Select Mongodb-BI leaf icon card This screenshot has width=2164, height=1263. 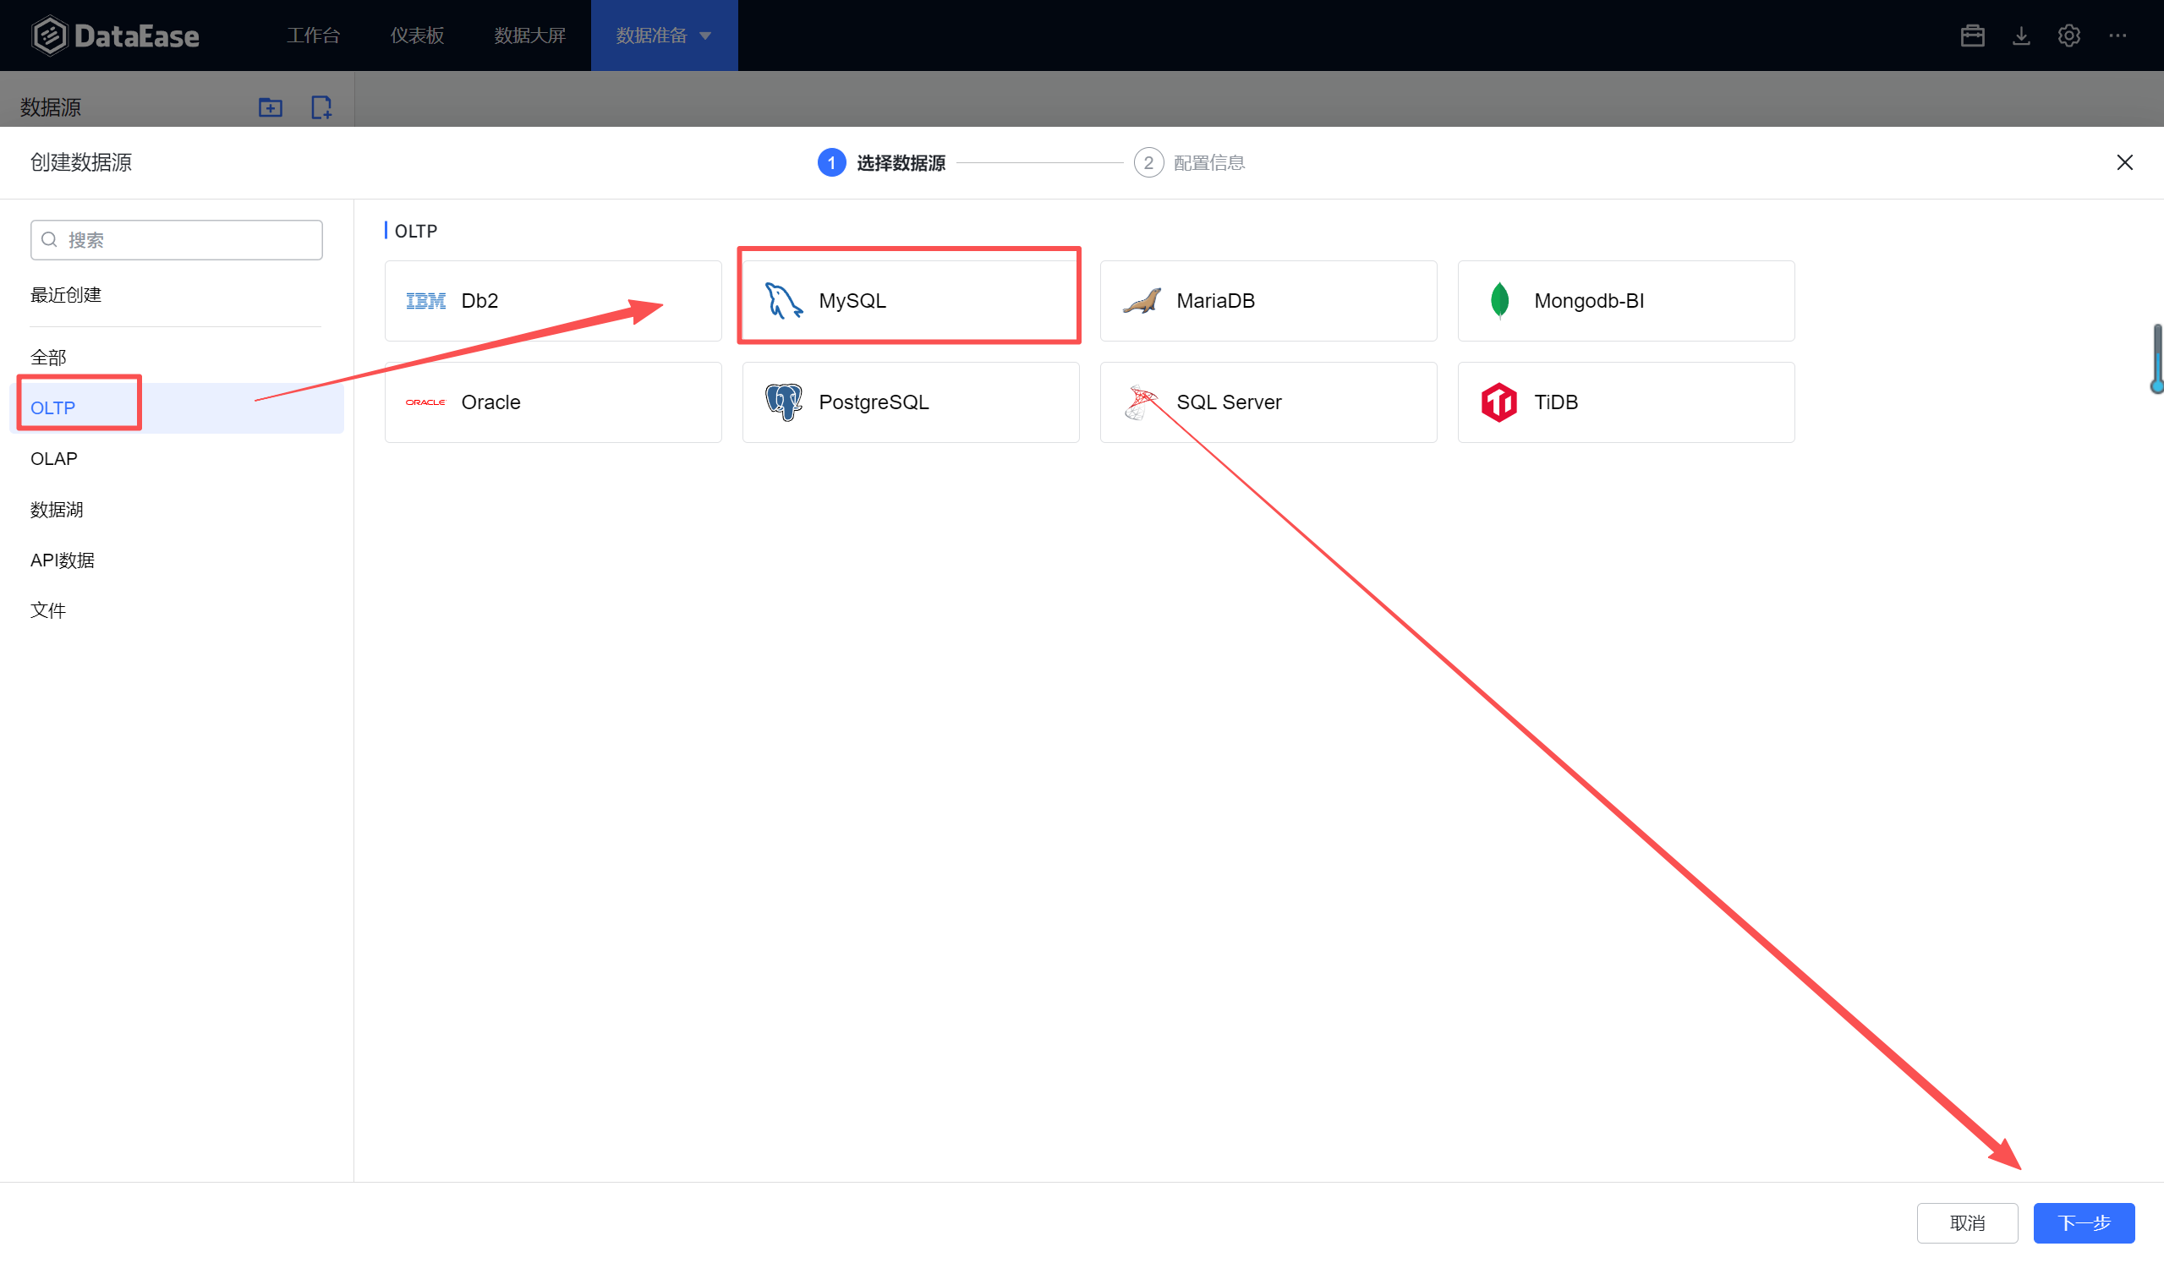1624,300
